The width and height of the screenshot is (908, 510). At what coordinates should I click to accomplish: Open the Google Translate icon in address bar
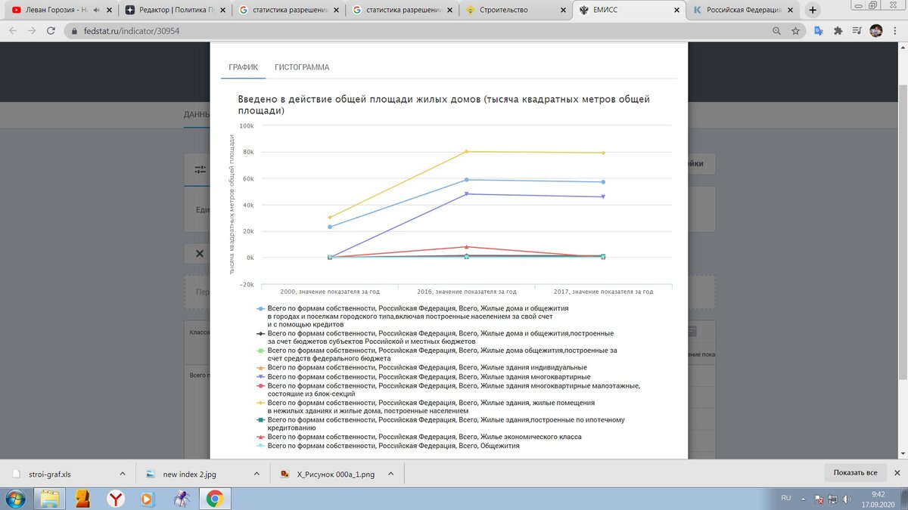(818, 32)
